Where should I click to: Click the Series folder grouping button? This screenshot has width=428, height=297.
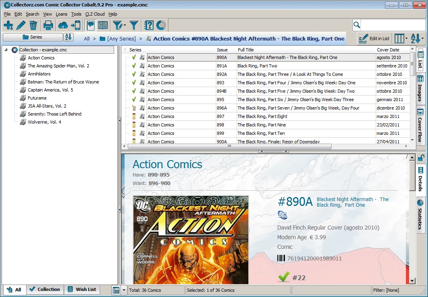pos(33,37)
